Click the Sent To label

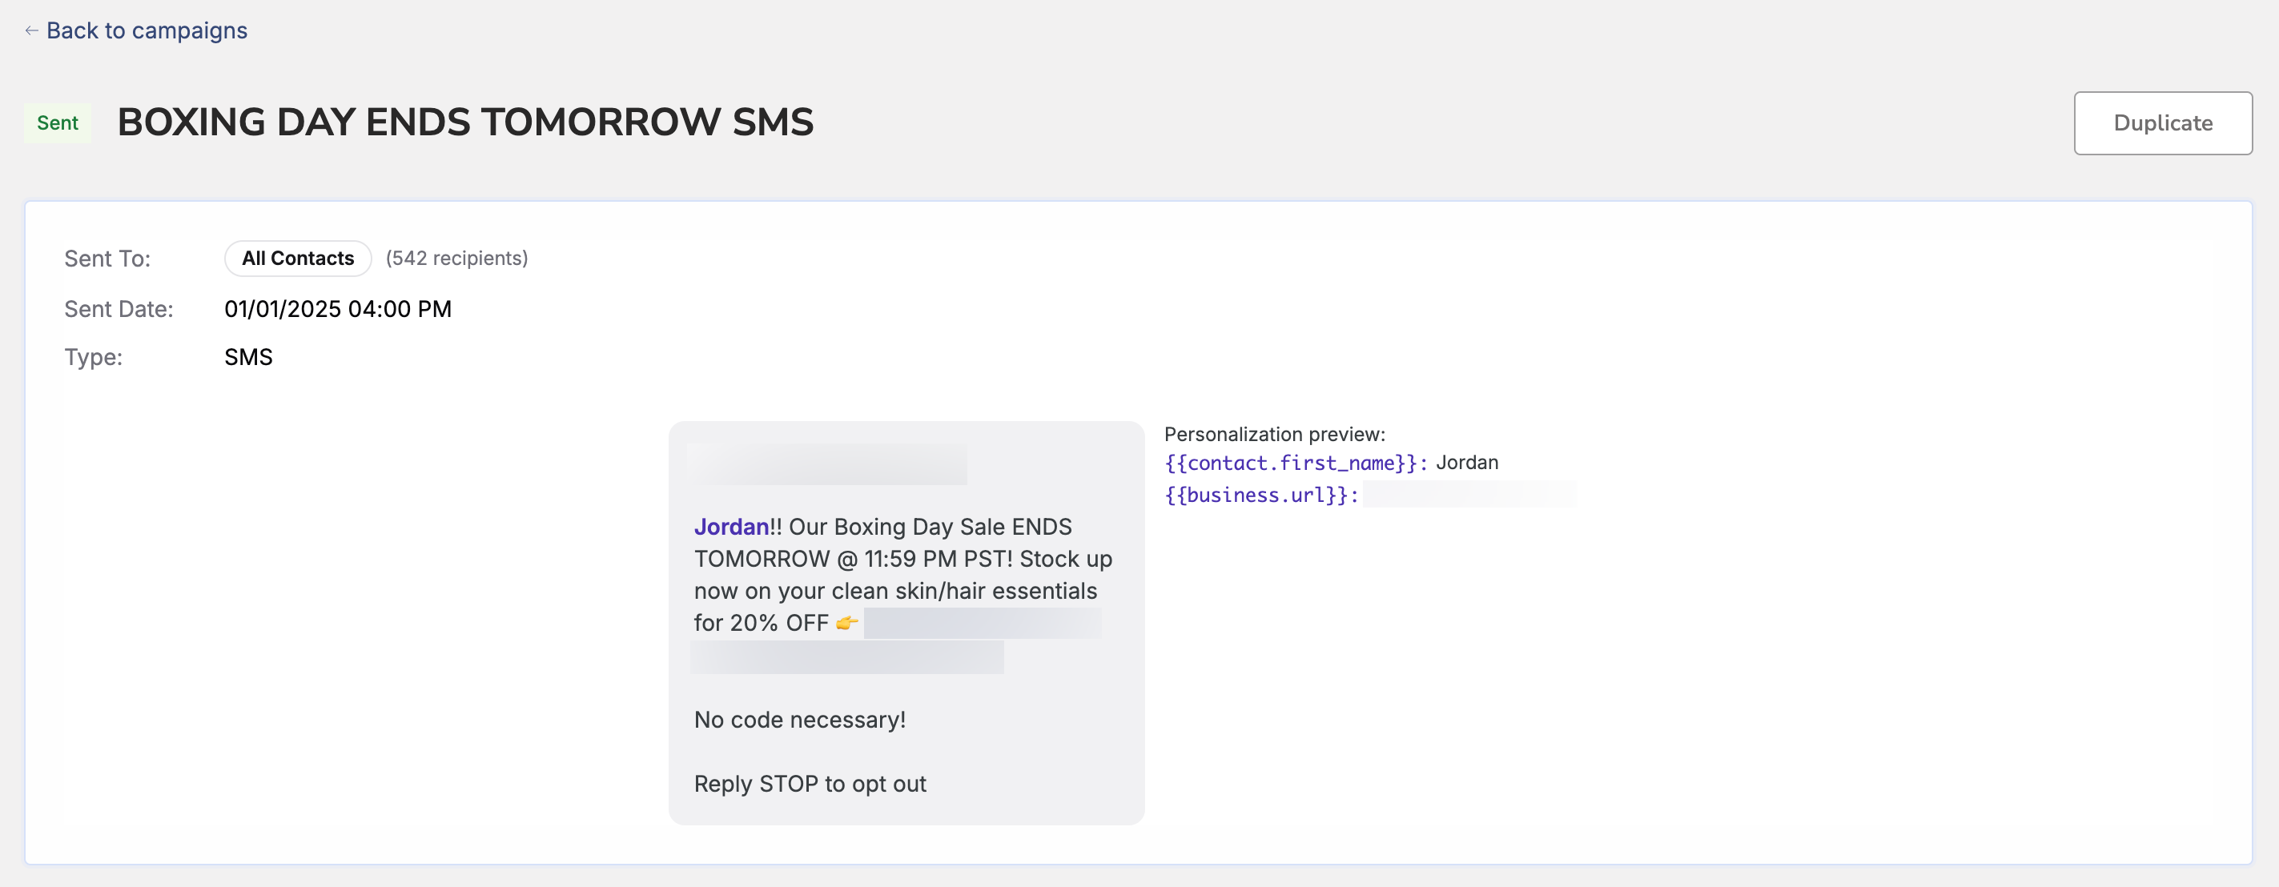107,259
